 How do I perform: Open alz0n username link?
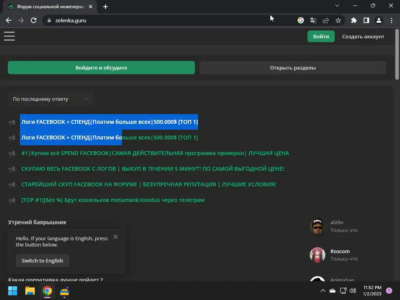pos(337,222)
